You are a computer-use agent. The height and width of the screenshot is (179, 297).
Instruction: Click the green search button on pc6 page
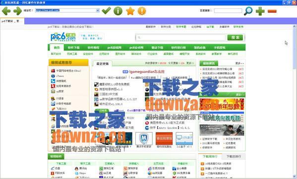pos(235,38)
